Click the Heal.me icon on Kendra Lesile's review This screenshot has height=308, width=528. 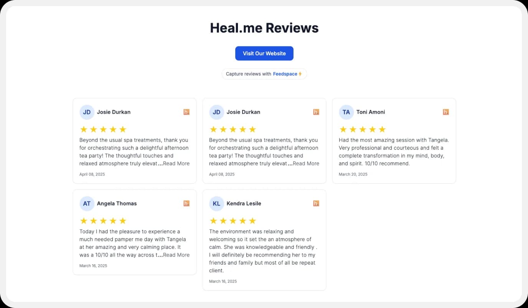tap(316, 203)
